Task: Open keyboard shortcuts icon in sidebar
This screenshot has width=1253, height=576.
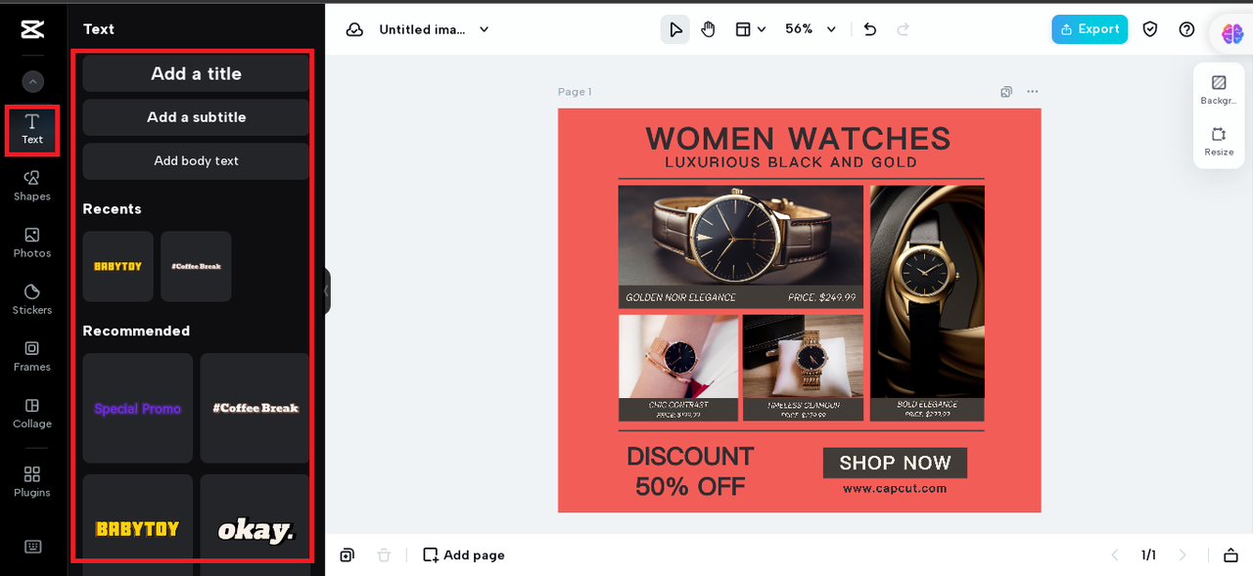Action: [32, 547]
